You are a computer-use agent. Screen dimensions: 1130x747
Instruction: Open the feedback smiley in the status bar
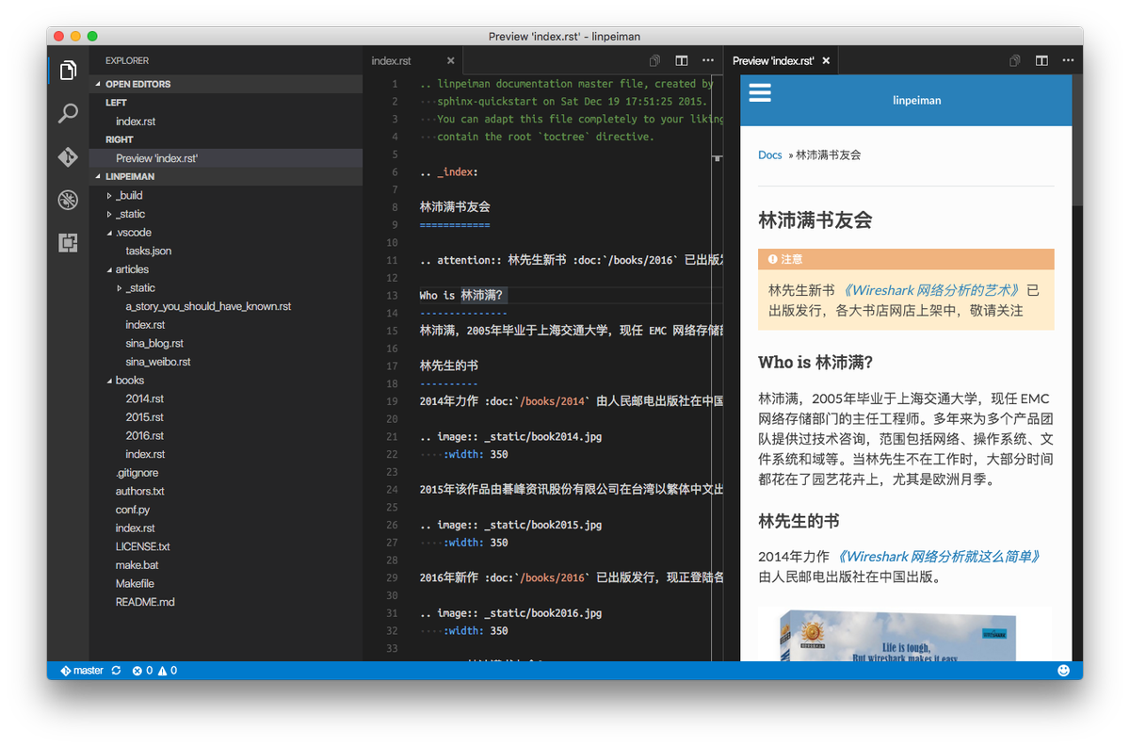pyautogui.click(x=1063, y=670)
